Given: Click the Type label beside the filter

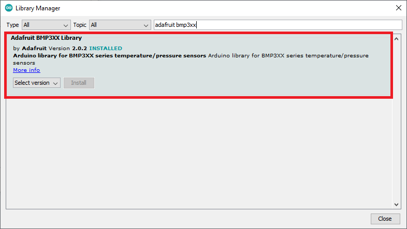Looking at the screenshot, I should click(12, 25).
